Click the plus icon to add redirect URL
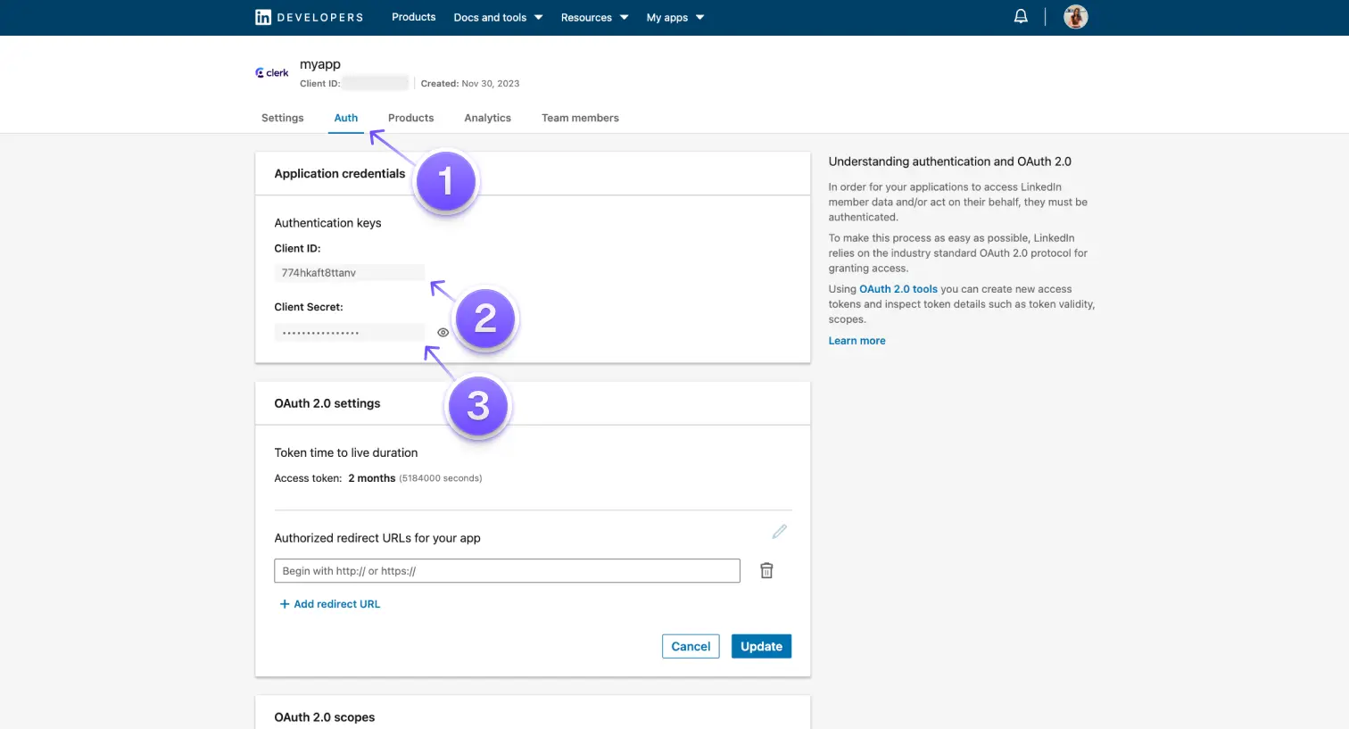The image size is (1349, 729). (284, 603)
